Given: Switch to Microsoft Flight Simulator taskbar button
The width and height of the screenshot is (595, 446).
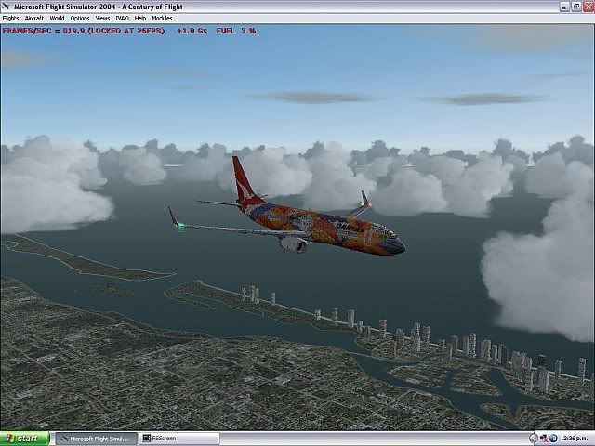Looking at the screenshot, I should 97,439.
